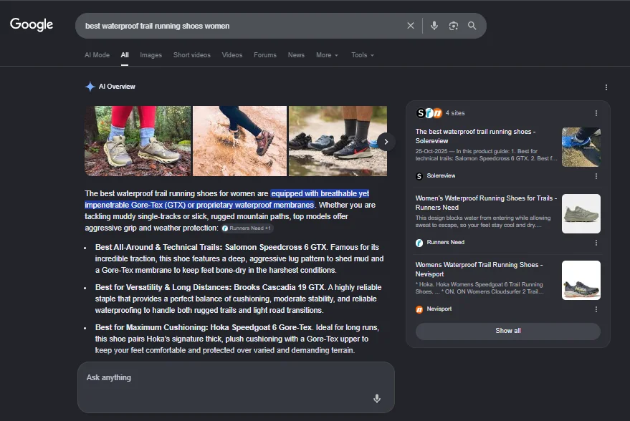This screenshot has height=421, width=630.
Task: Open the muddy splash running image
Action: [x=240, y=141]
